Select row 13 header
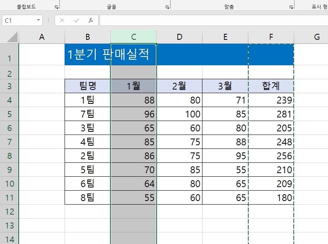This screenshot has height=244, width=328. [x=10, y=226]
